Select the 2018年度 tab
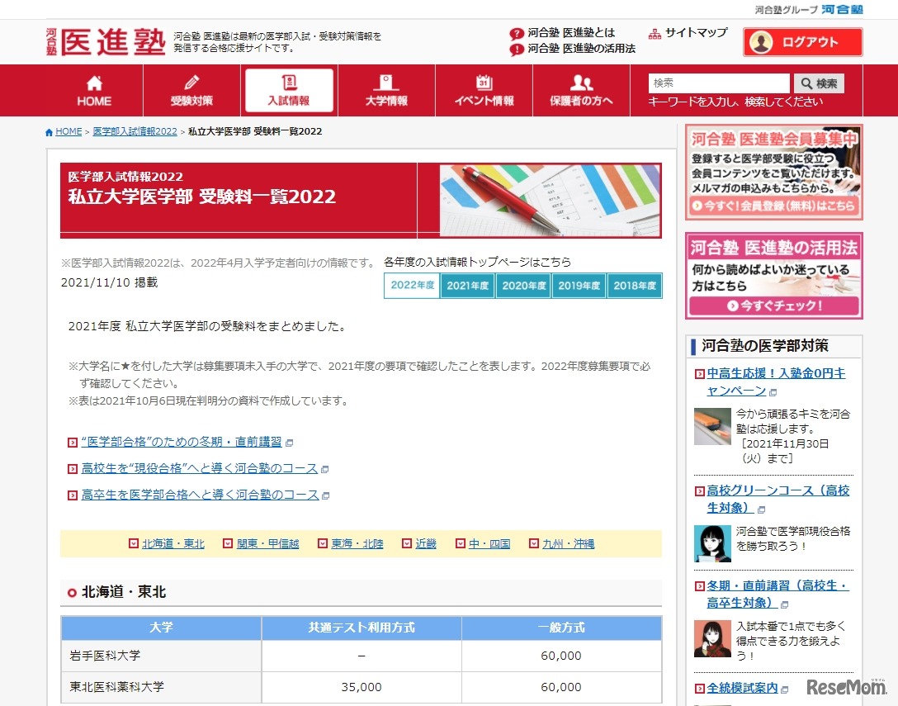 point(634,286)
